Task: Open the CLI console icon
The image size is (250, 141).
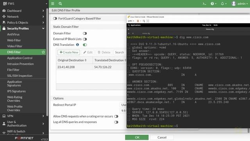Action: [204, 4]
